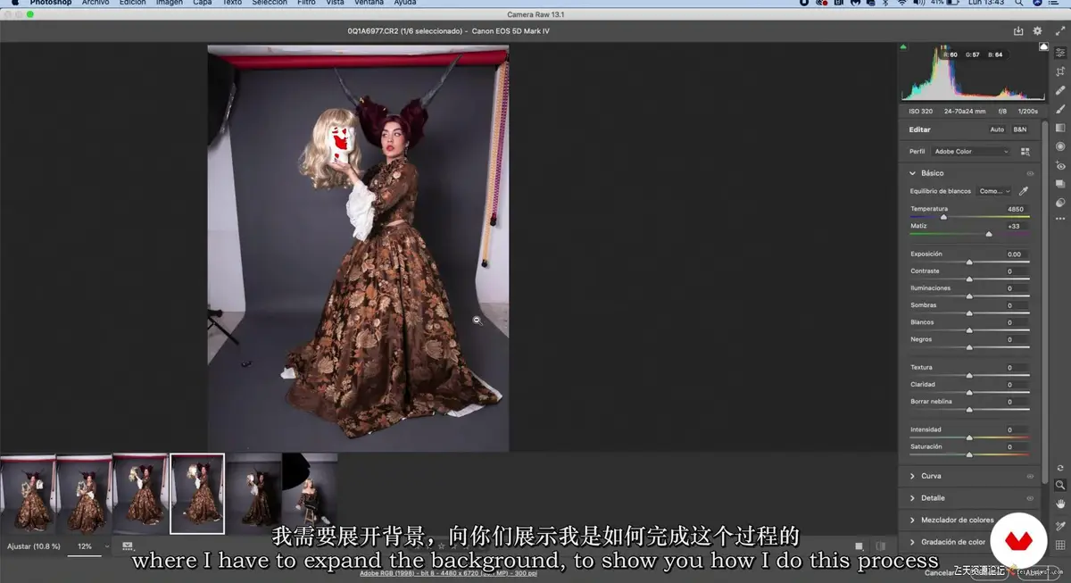The image size is (1071, 583).
Task: Open the Ventana menu
Action: coord(369,4)
